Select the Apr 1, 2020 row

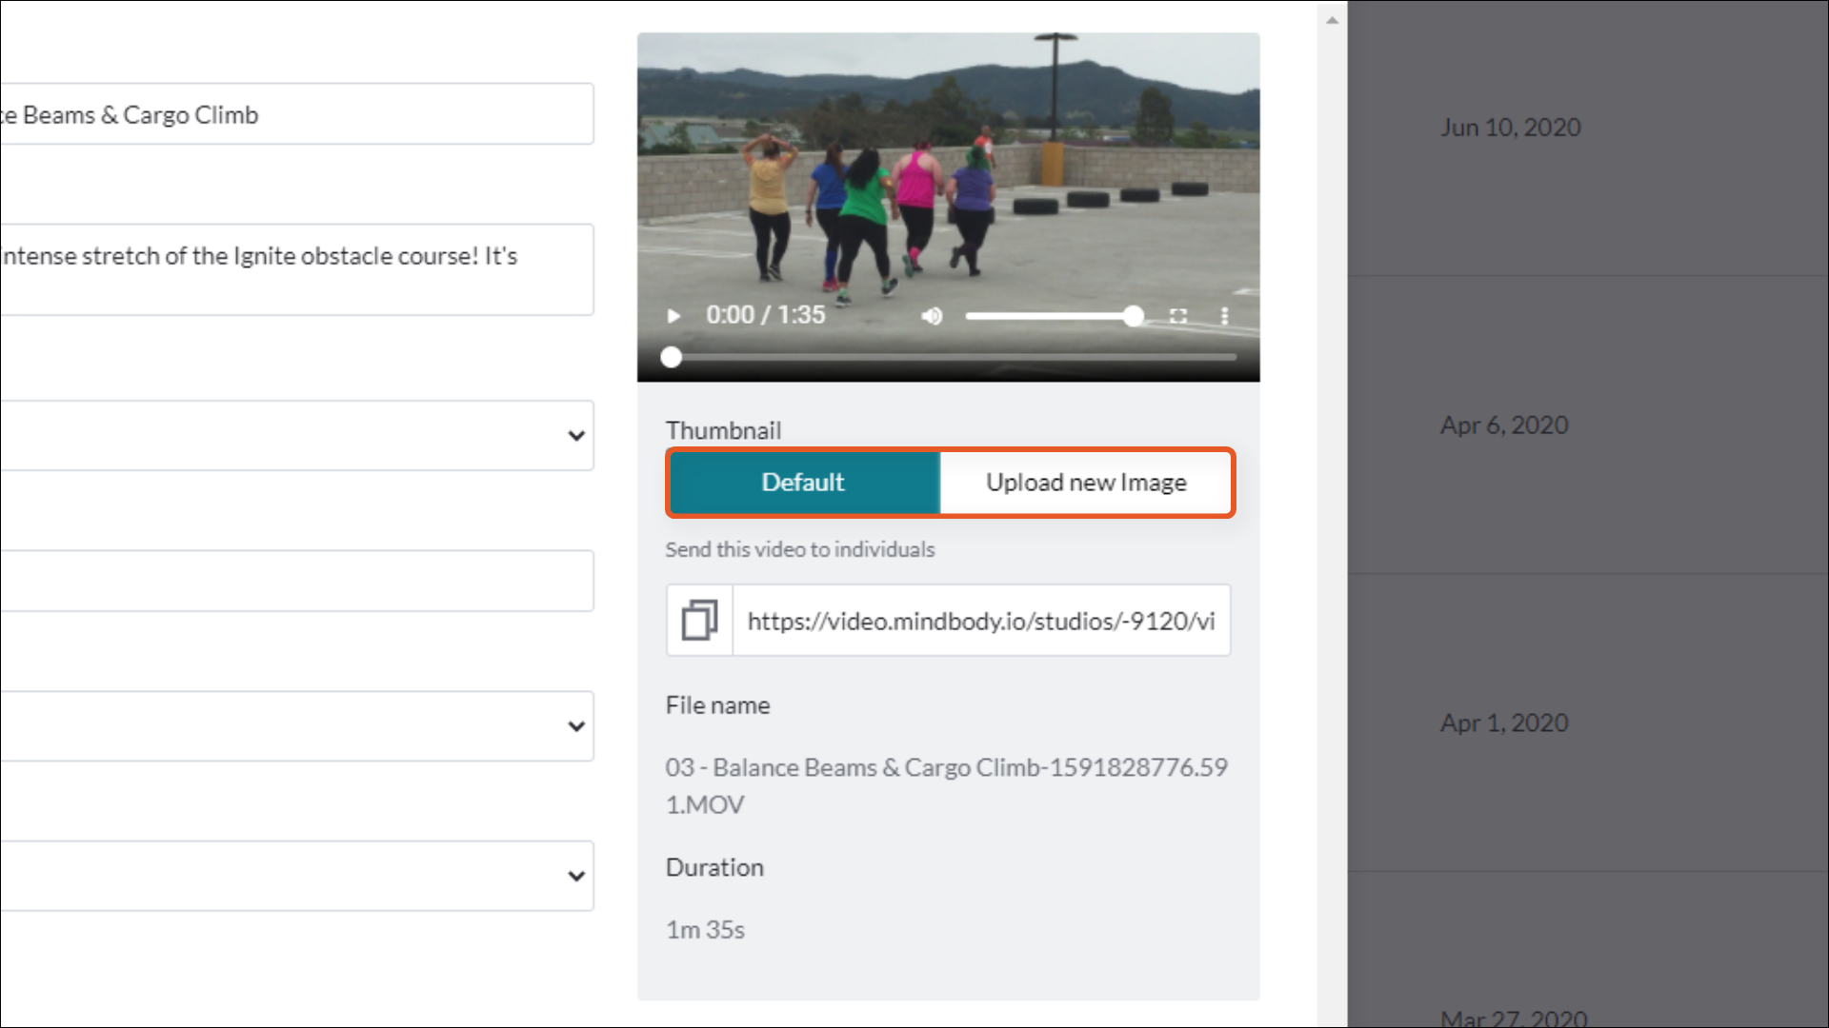(x=1588, y=723)
